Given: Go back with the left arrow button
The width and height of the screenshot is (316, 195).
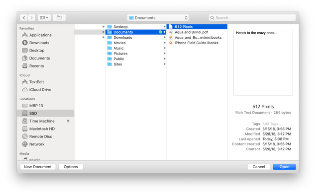Looking at the screenshot, I should (24, 18).
